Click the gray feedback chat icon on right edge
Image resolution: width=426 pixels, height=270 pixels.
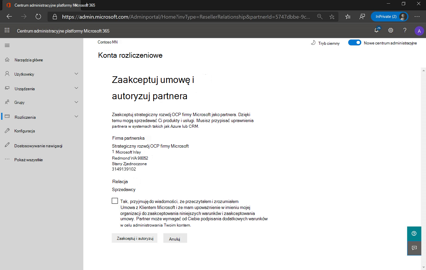tap(414, 248)
